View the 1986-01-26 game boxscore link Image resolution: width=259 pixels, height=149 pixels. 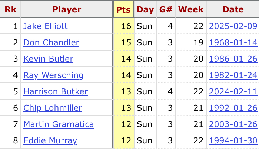[233, 59]
